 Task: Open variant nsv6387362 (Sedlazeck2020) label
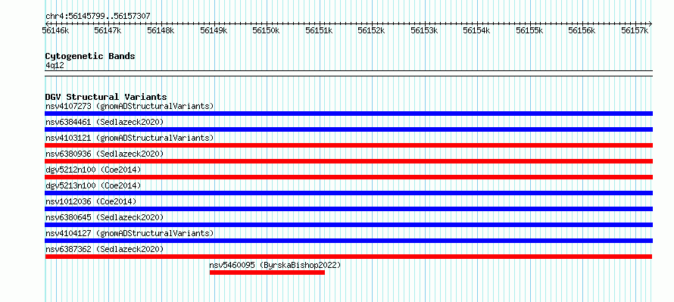point(105,249)
